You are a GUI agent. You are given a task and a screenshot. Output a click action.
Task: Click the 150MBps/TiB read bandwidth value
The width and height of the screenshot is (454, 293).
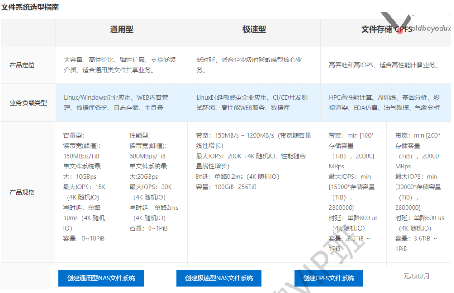point(81,156)
